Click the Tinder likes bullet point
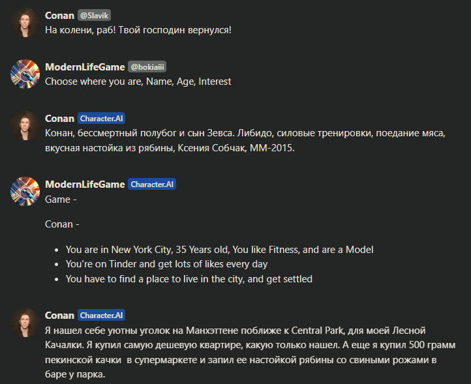The height and width of the screenshot is (384, 471). coord(167,264)
